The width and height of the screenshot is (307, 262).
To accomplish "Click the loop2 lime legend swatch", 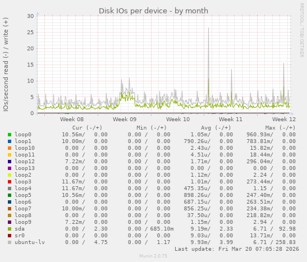I will coord(10,175).
